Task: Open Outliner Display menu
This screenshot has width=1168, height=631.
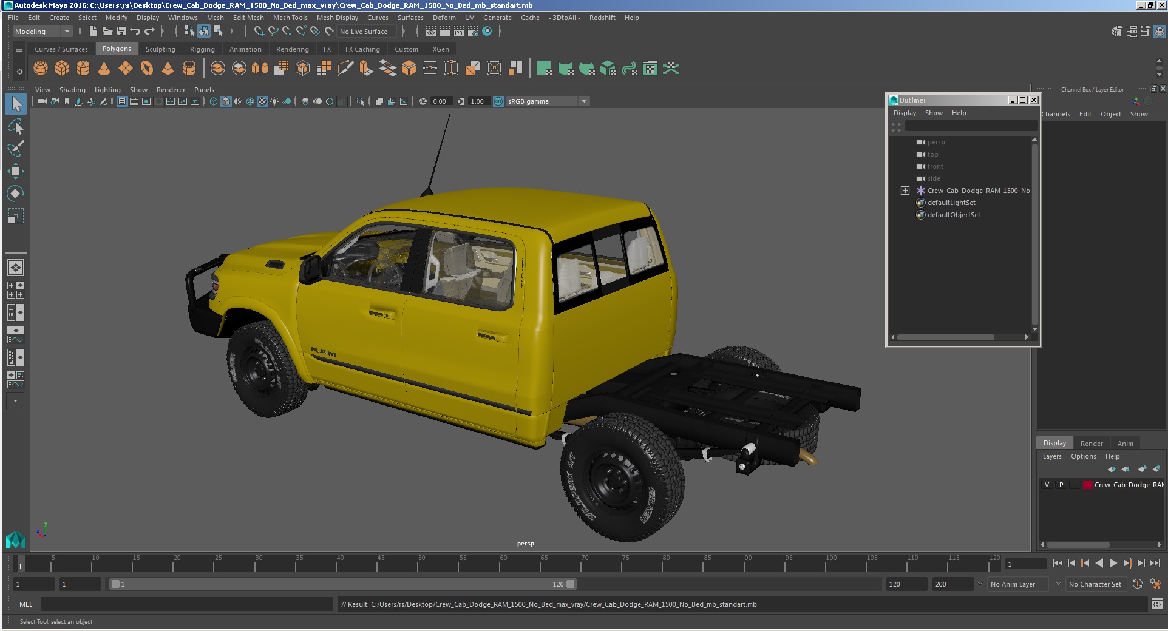Action: (905, 113)
